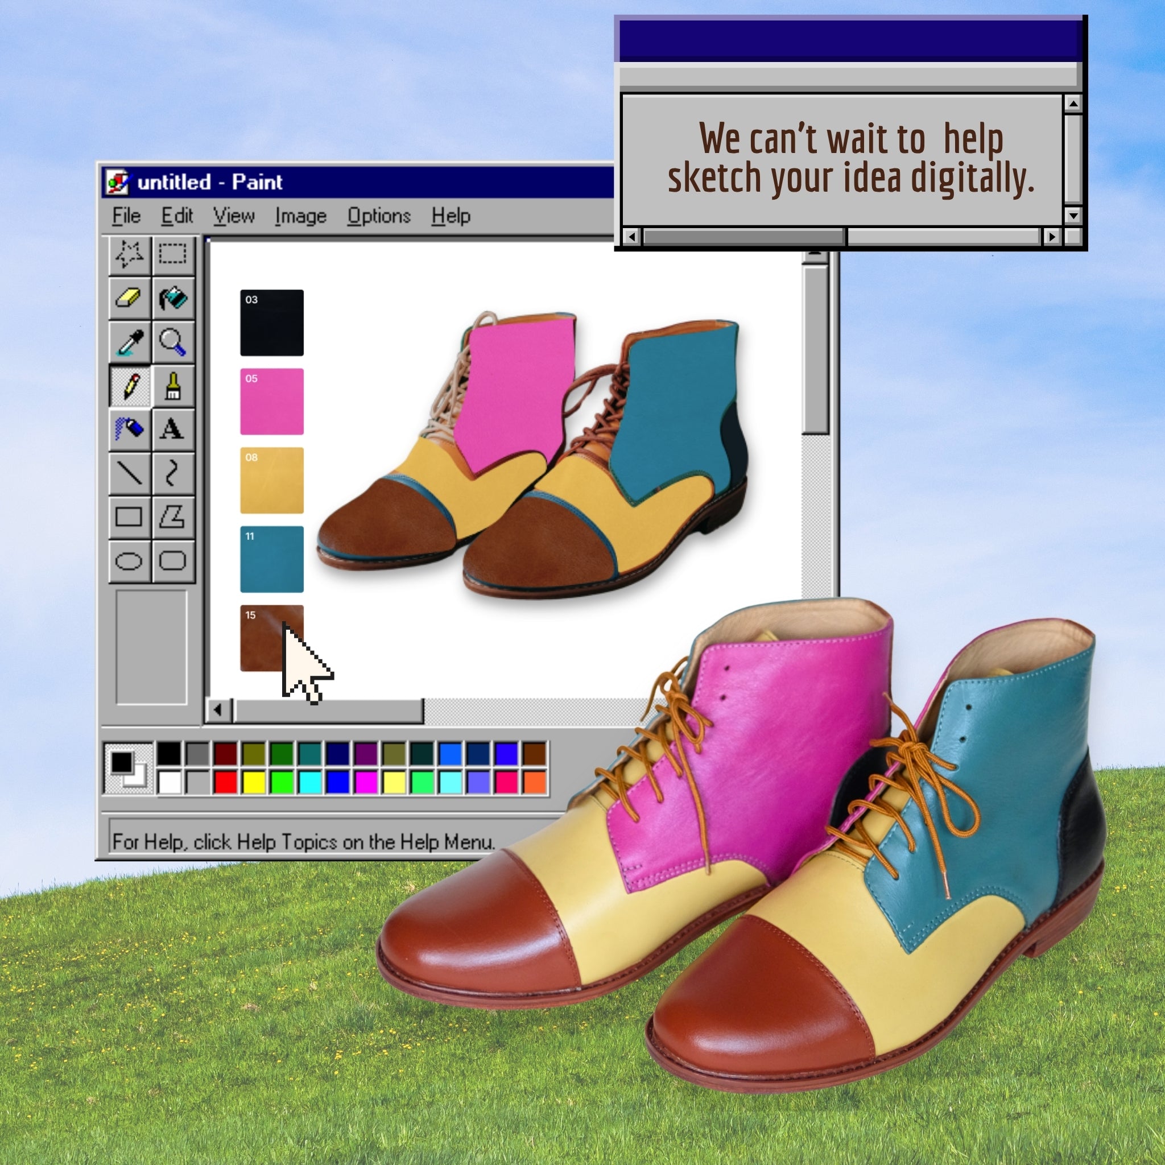Select the Free-Form Select star tool

coord(129,254)
